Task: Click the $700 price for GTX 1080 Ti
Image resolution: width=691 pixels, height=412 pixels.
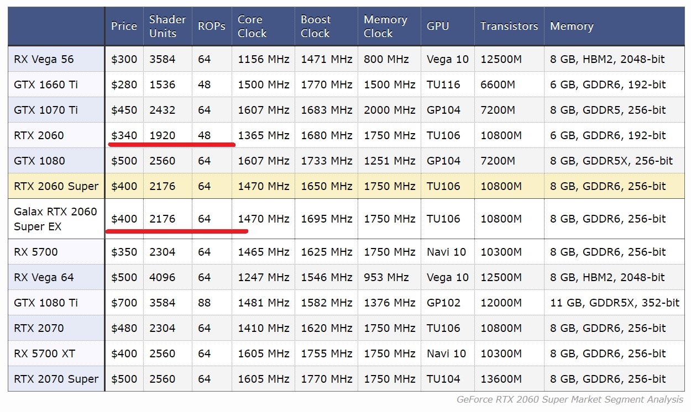Action: (x=124, y=303)
